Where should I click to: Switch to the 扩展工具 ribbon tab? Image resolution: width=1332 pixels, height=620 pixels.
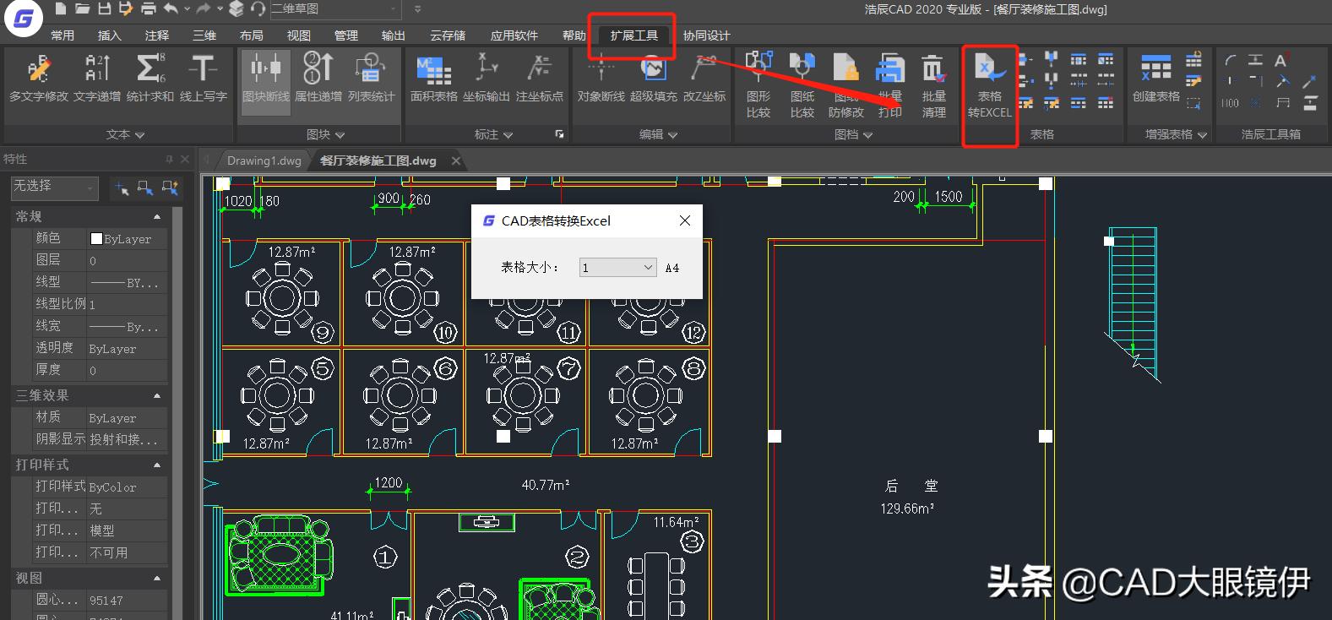(x=633, y=35)
